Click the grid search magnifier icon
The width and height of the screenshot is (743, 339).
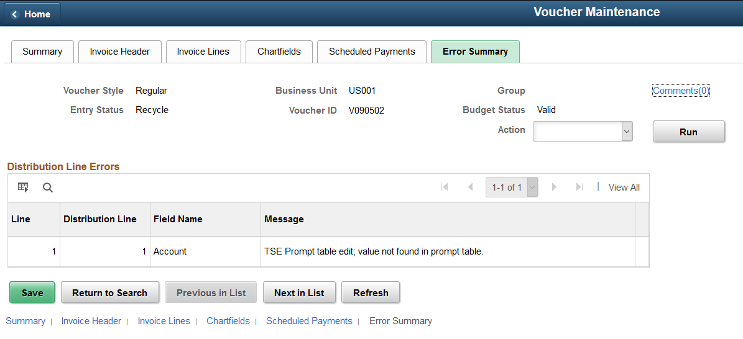tap(48, 188)
